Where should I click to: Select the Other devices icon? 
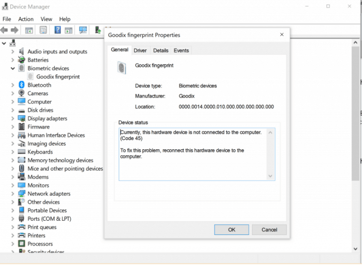(22, 202)
